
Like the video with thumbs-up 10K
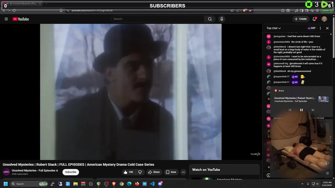point(129,172)
